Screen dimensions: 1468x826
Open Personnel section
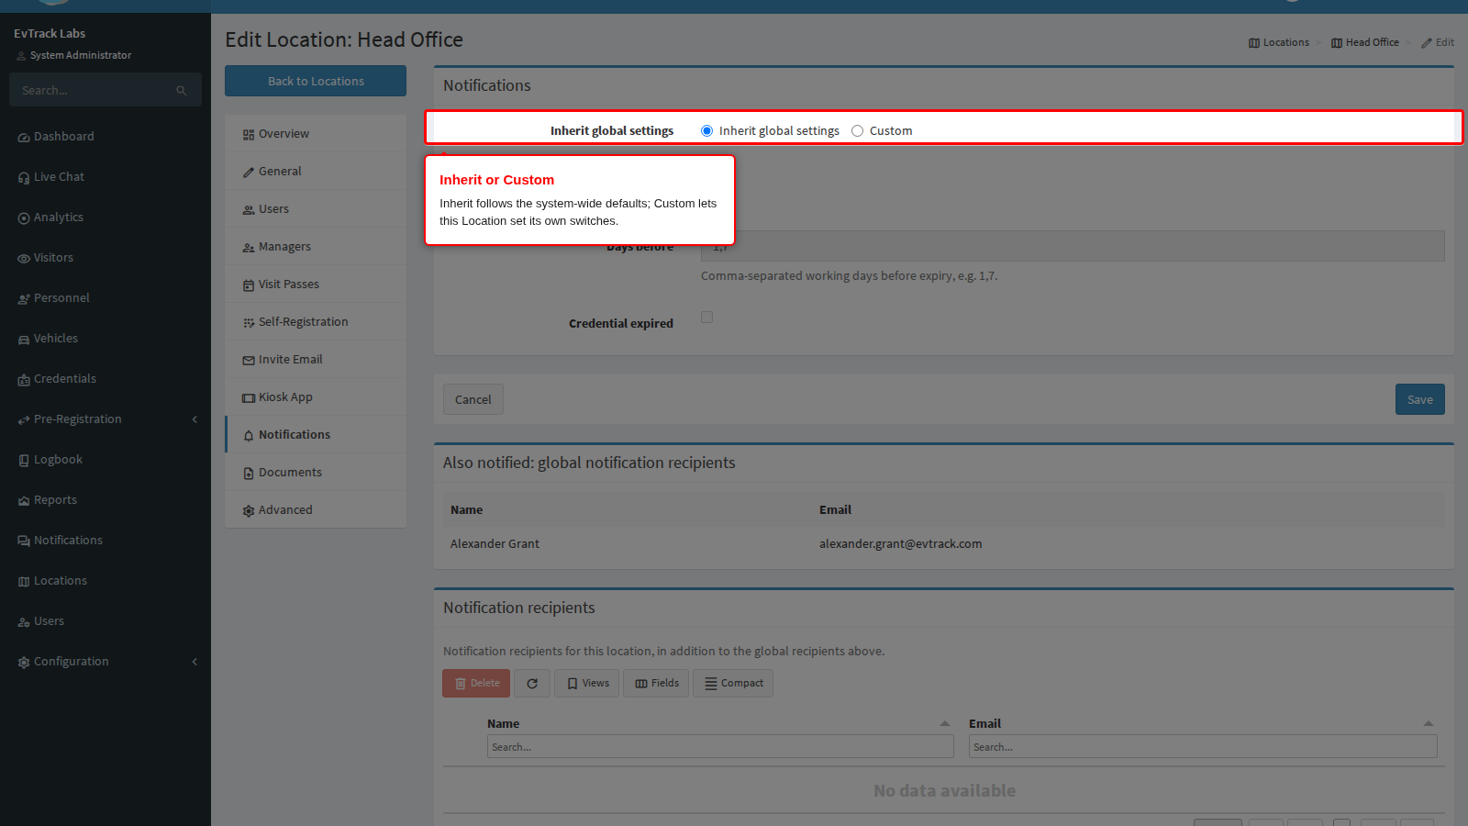coord(53,298)
